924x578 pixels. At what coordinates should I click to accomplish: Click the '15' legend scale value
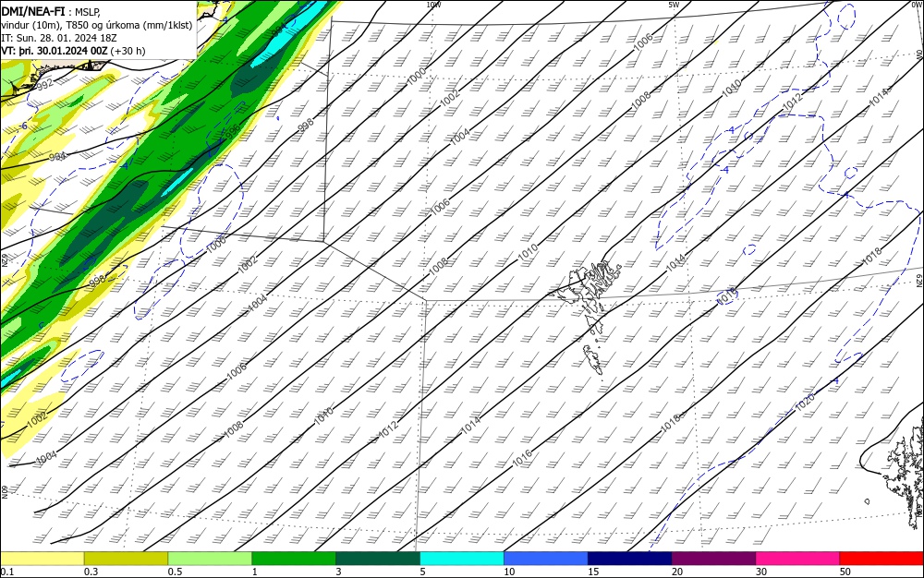tap(593, 572)
